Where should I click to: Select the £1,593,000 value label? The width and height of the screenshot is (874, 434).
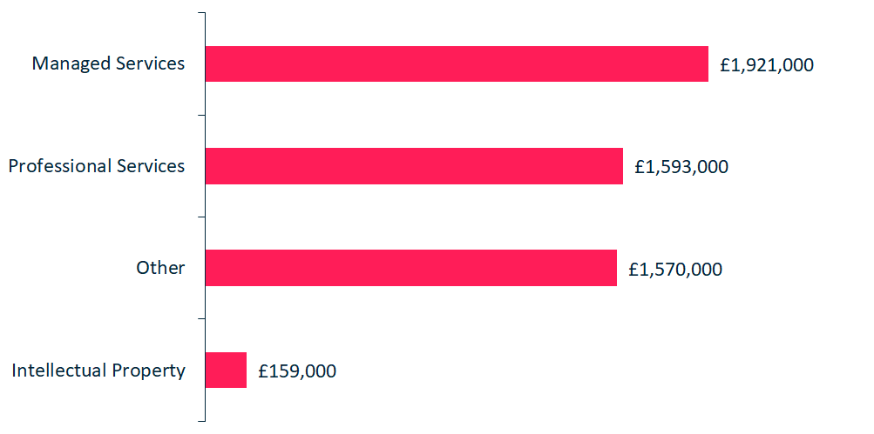[681, 167]
